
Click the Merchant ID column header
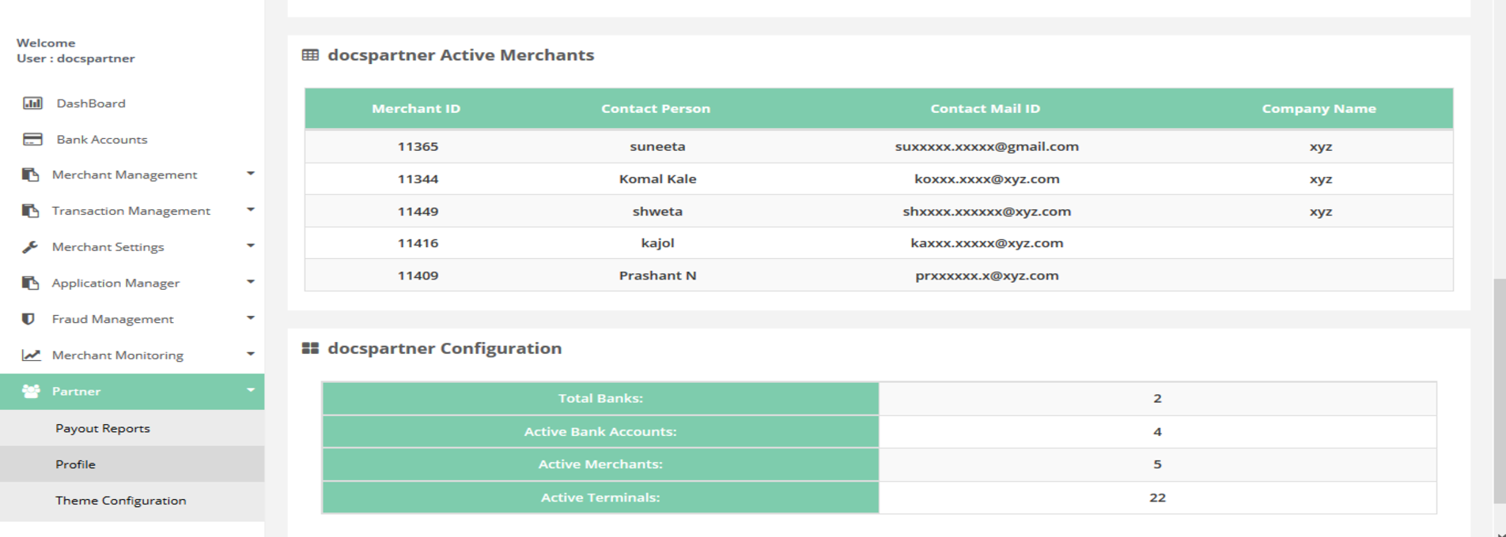[416, 109]
